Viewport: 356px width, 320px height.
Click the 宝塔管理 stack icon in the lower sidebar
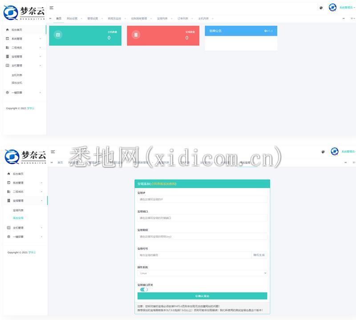pyautogui.click(x=8, y=201)
